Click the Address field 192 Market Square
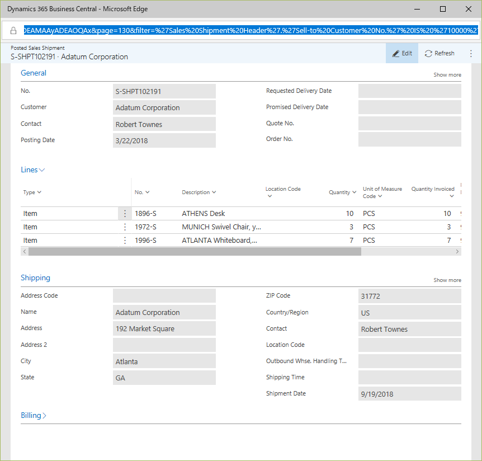The image size is (482, 461). pos(164,328)
